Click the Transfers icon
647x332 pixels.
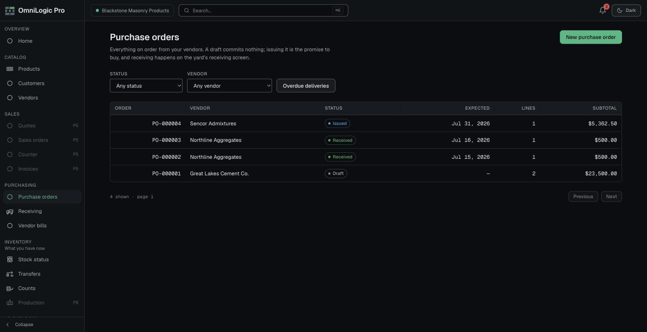tap(10, 274)
